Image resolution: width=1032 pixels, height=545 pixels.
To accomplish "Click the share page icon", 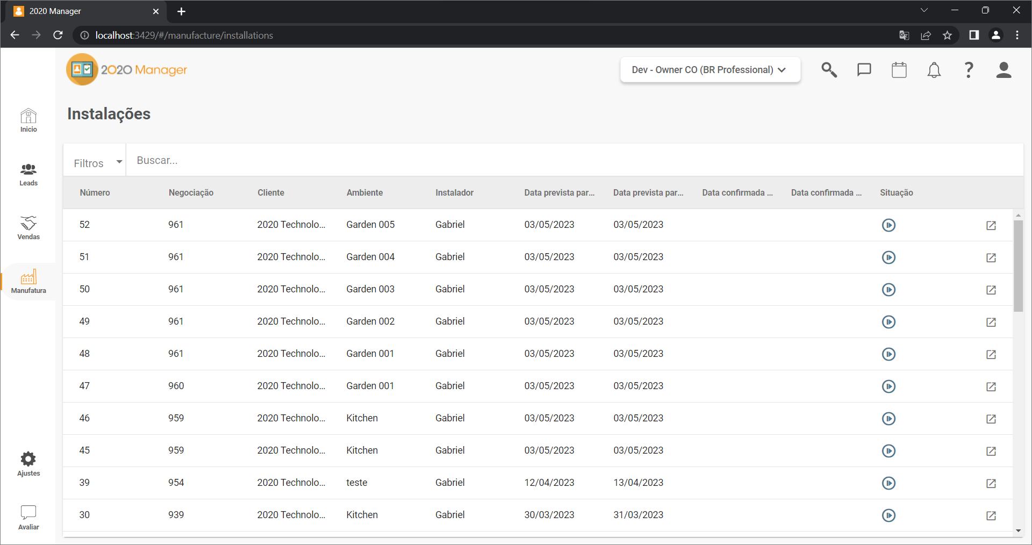I will [x=926, y=35].
